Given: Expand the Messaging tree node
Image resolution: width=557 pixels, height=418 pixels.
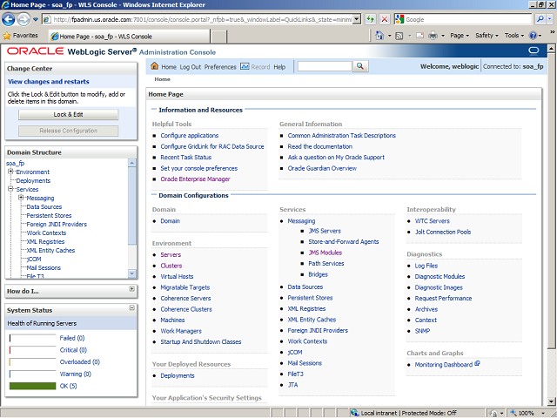Looking at the screenshot, I should [x=20, y=198].
